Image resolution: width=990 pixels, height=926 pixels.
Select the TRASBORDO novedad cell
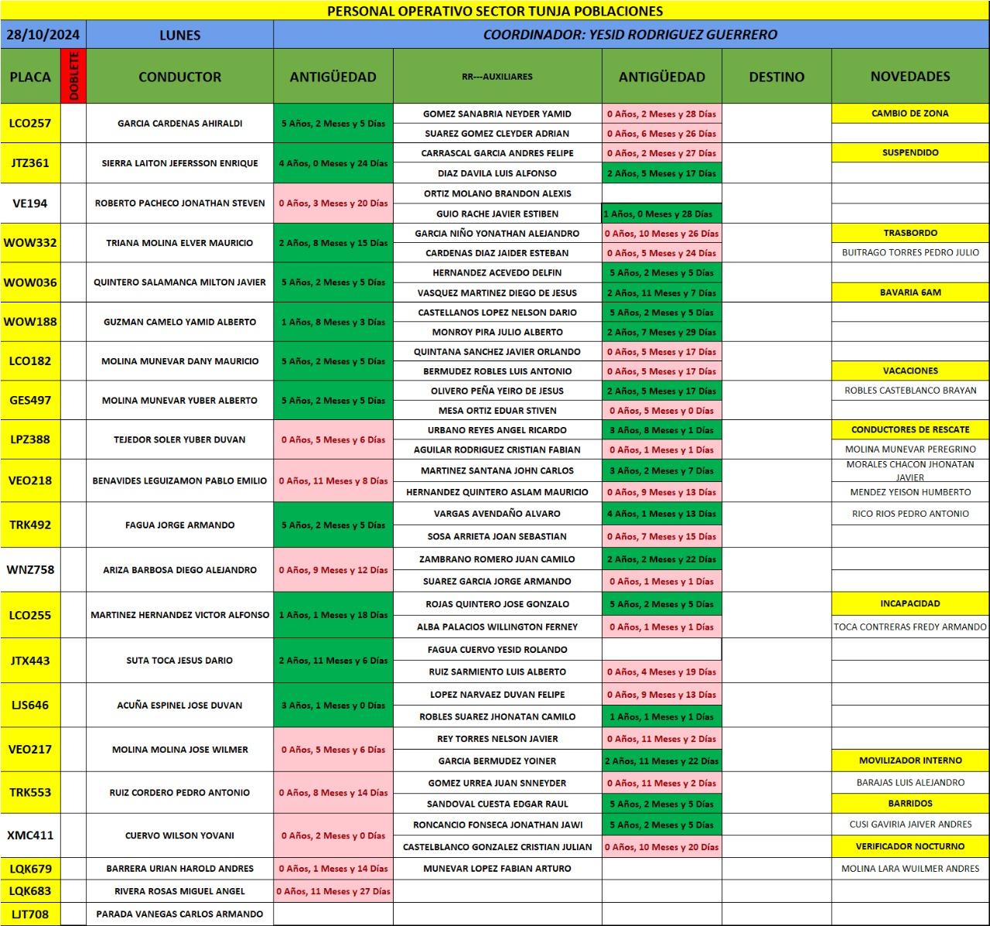pos(910,233)
